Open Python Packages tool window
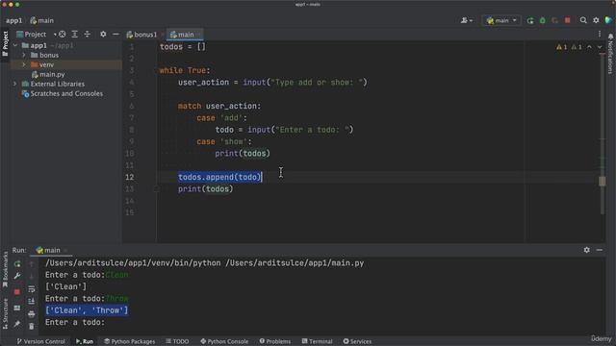This screenshot has width=616, height=346. click(x=130, y=341)
